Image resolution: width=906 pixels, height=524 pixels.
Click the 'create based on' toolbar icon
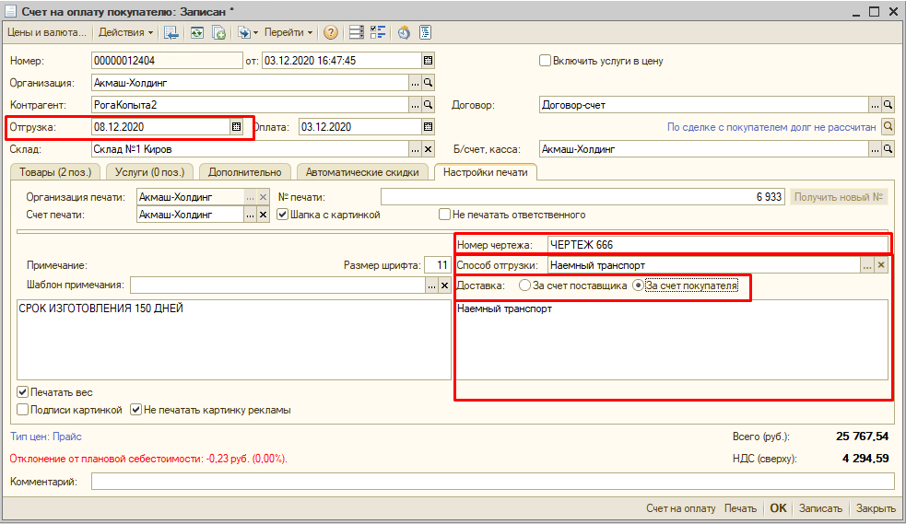pyautogui.click(x=247, y=32)
